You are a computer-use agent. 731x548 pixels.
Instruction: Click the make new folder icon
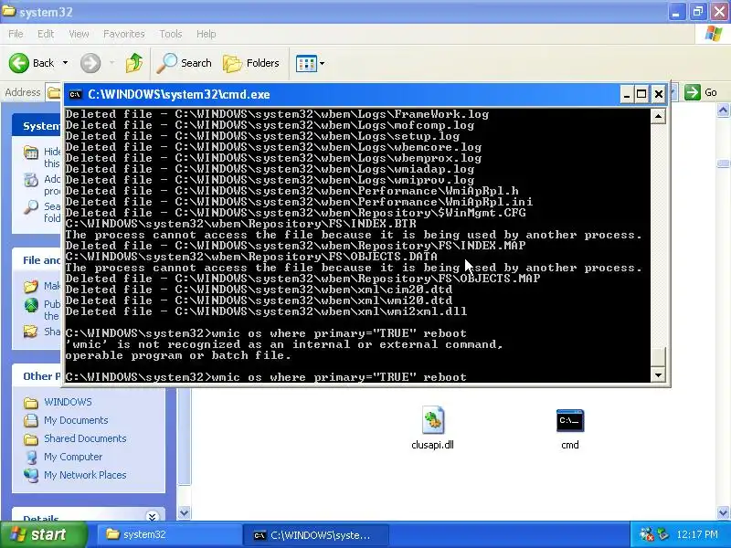(x=31, y=286)
